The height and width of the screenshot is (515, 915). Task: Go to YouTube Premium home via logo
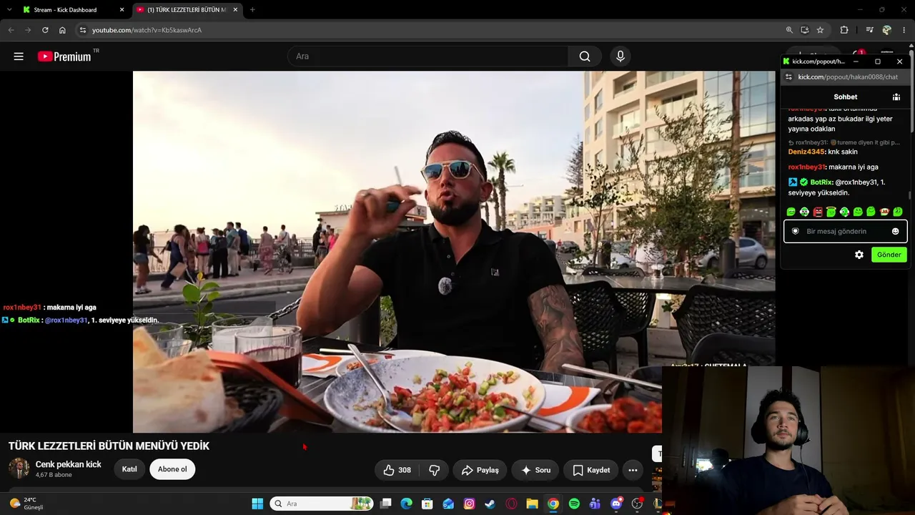click(x=65, y=57)
